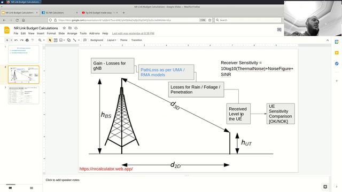This screenshot has width=342, height=192.
Task: Bookmark this page with the star icon
Action: (210, 20)
